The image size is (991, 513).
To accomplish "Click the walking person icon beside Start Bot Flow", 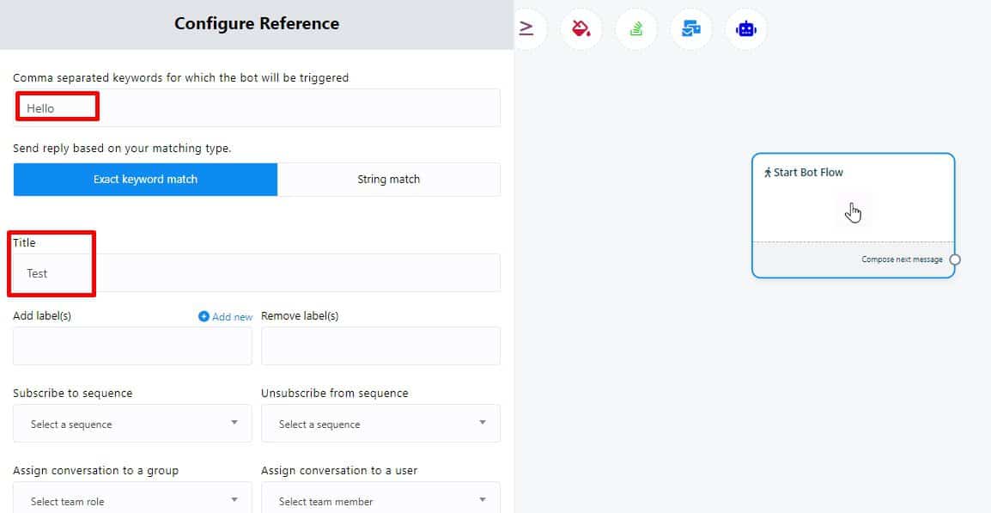I will [x=768, y=173].
